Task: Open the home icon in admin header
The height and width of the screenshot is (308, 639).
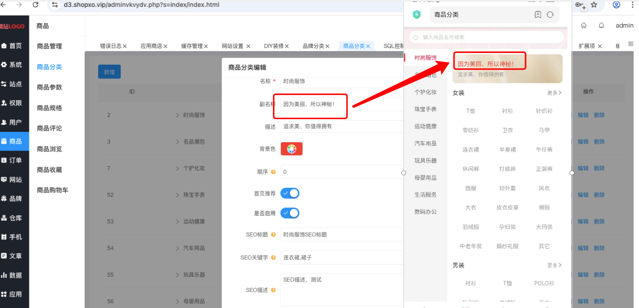Action: 584,26
